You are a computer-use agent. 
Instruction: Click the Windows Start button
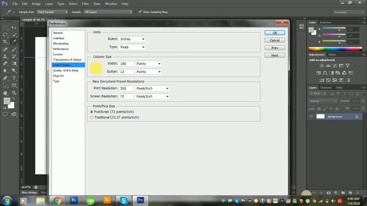tap(7, 201)
